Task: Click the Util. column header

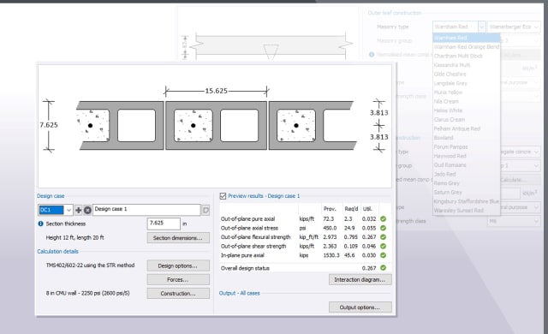Action: tap(367, 209)
